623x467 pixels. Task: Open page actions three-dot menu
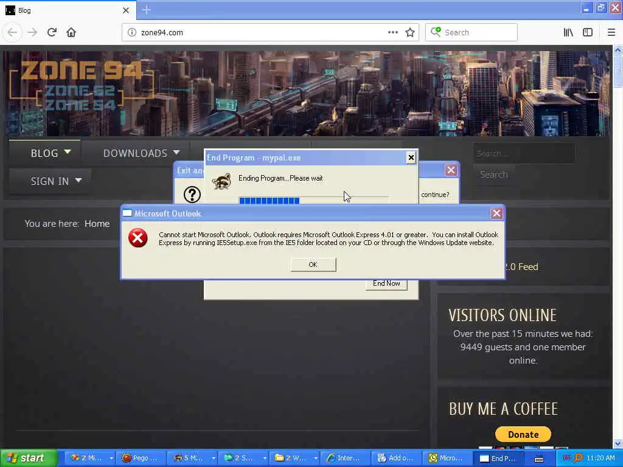click(x=392, y=33)
